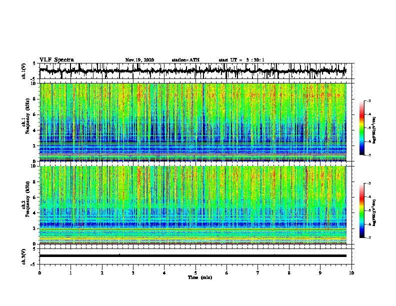Click ch.2 colorbar "-7" tick value
The height and width of the screenshot is (306, 396).
pyautogui.click(x=369, y=237)
